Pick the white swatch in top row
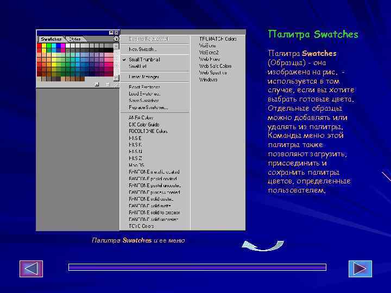Viewport: 391px width, 293px height. pos(68,46)
